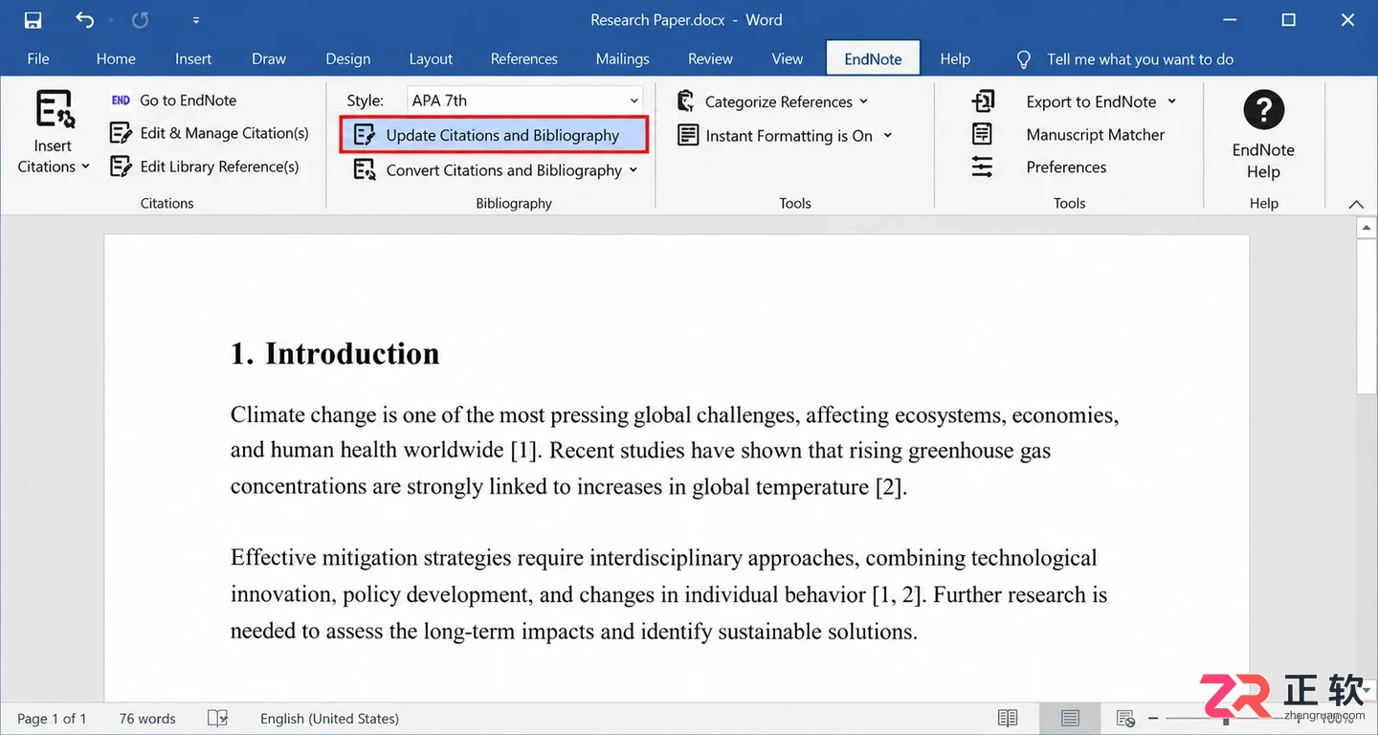Switch to the References tab
Screen dimensions: 1378x735
tap(523, 58)
